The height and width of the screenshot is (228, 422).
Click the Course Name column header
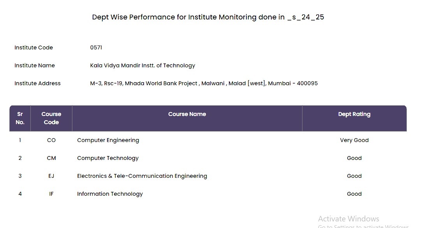[187, 114]
